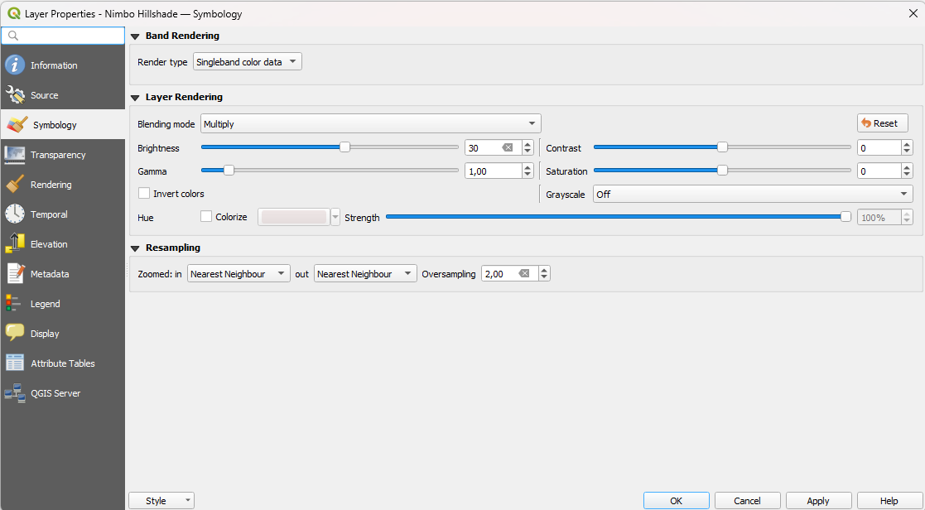Screen dimensions: 925x510
Task: Open the Blending mode dropdown
Action: point(370,123)
